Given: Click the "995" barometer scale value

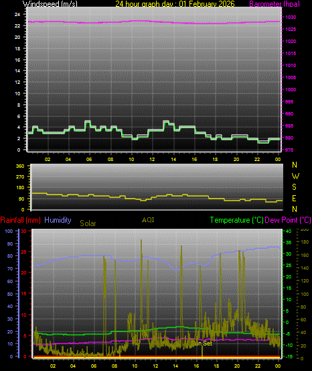Looking at the screenshot, I should [x=289, y=102].
